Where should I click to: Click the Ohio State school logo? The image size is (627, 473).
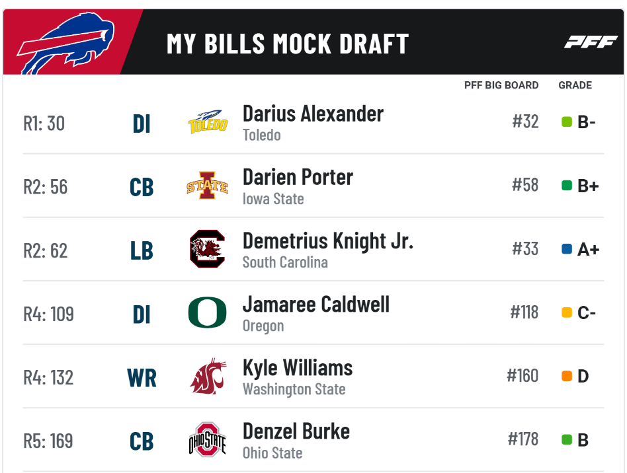pyautogui.click(x=207, y=439)
